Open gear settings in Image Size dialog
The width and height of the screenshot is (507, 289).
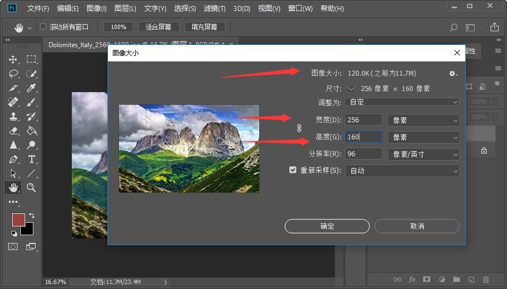453,73
